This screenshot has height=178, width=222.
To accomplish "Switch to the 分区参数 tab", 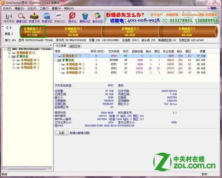I will pos(61,46).
